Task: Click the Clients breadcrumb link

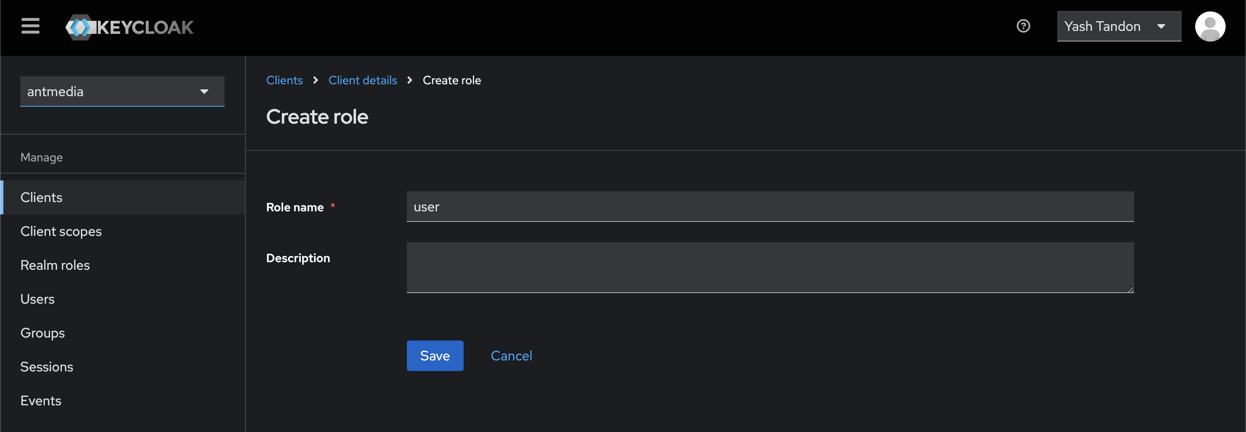Action: pos(284,80)
